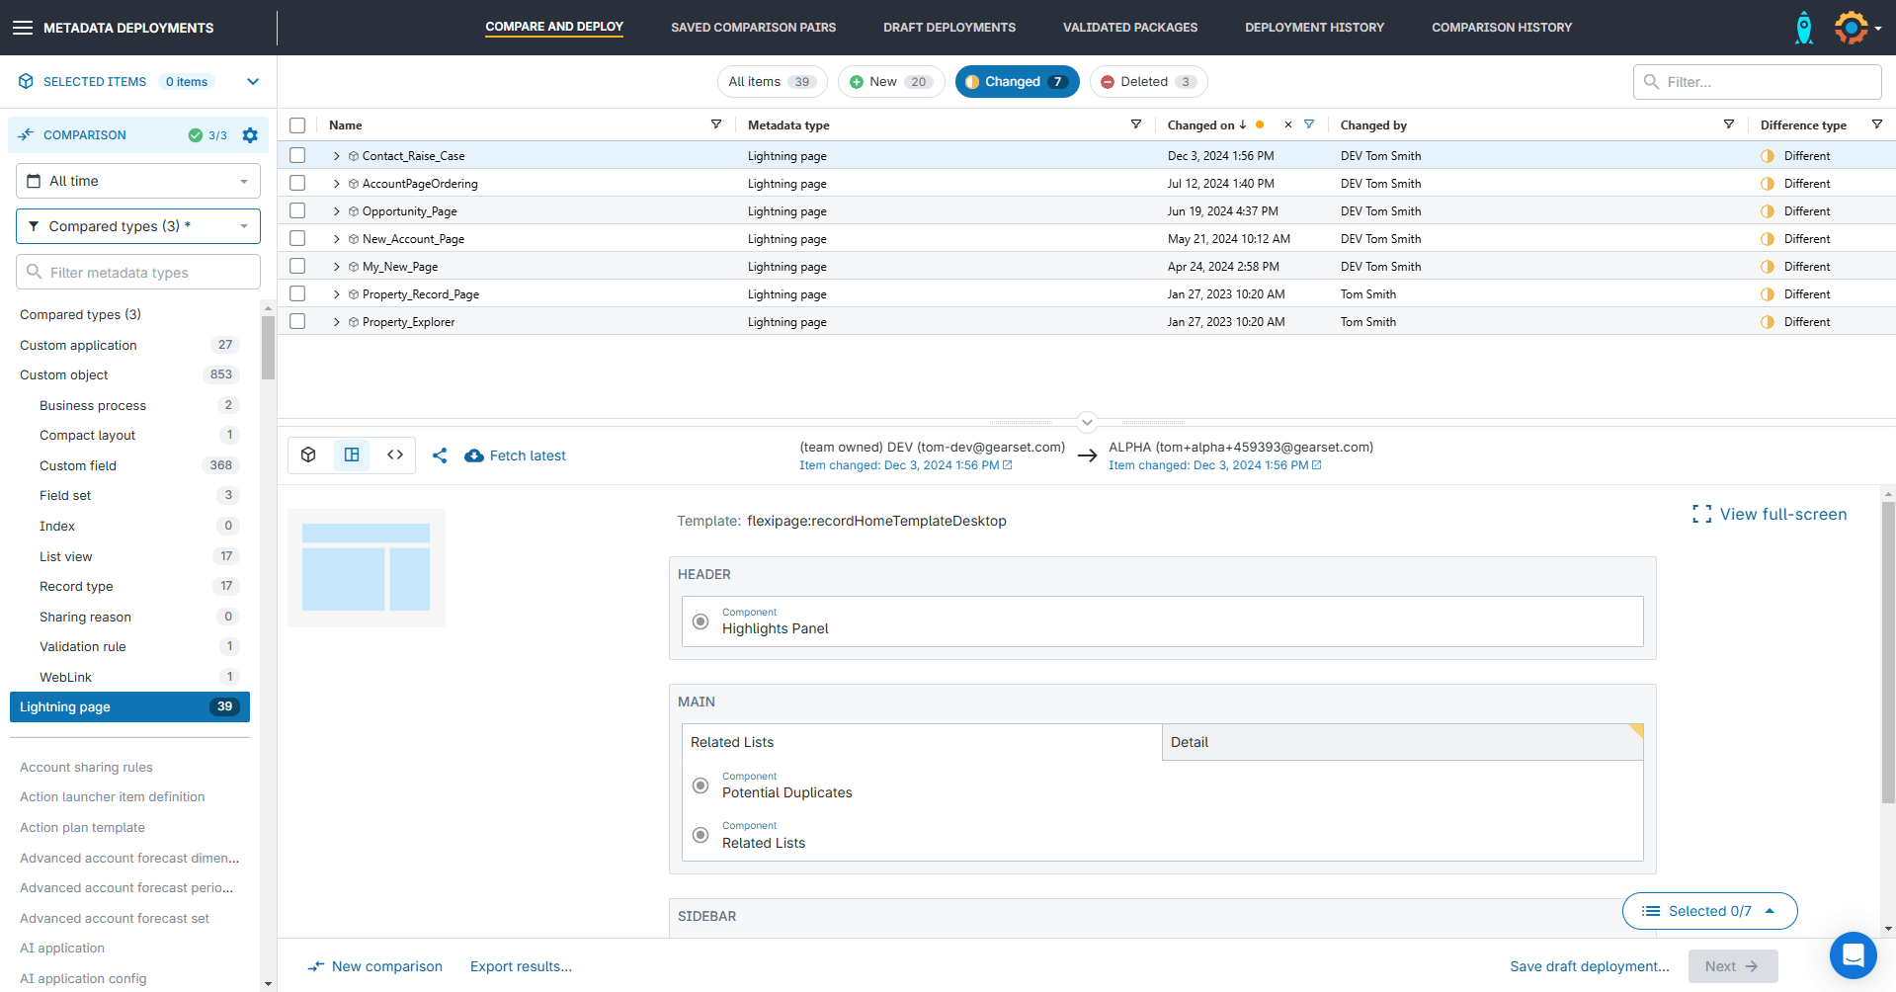
Task: Show only New items filter
Action: 890,82
